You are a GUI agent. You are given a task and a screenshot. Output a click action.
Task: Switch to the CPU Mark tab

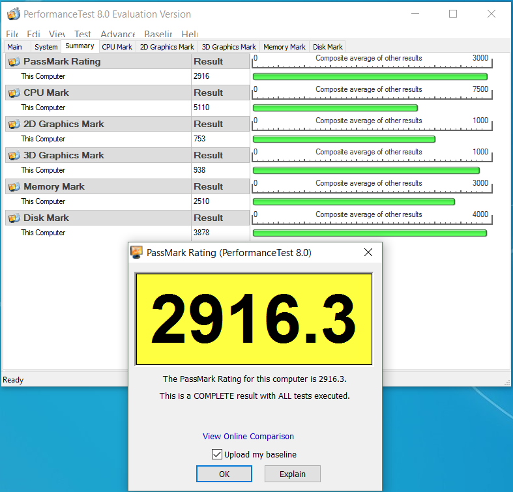click(x=117, y=47)
